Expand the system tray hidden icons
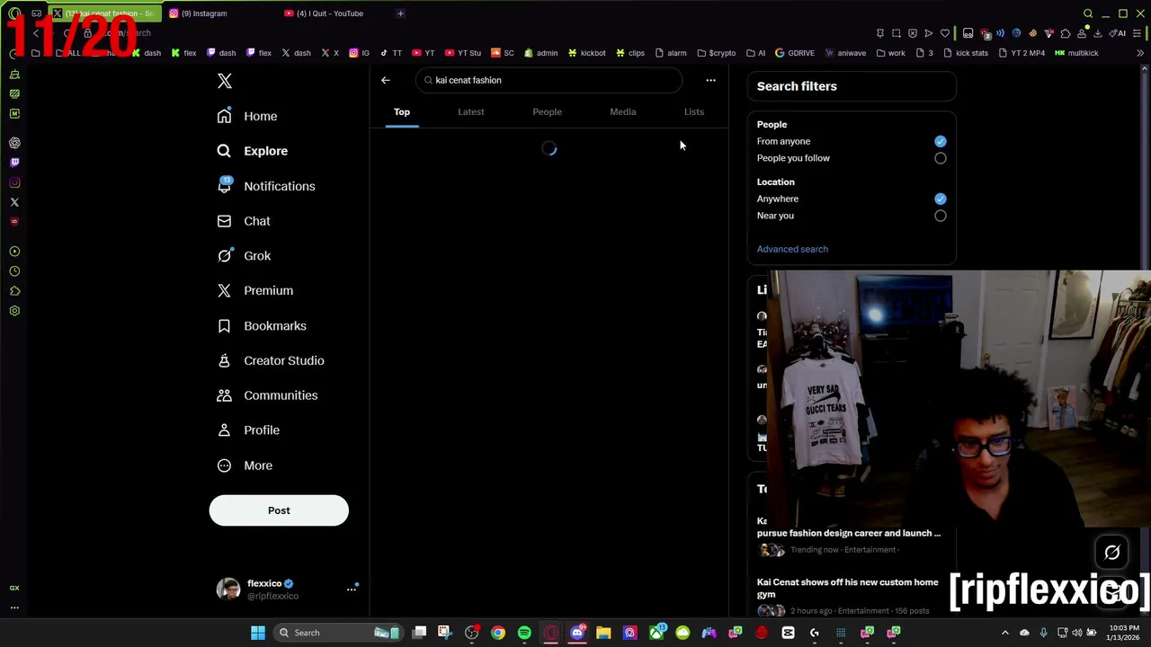The image size is (1151, 647). [x=1005, y=633]
